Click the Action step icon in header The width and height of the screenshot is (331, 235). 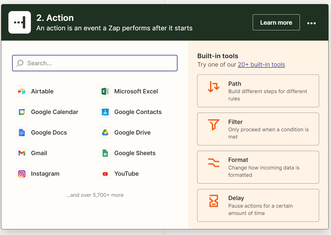point(20,22)
